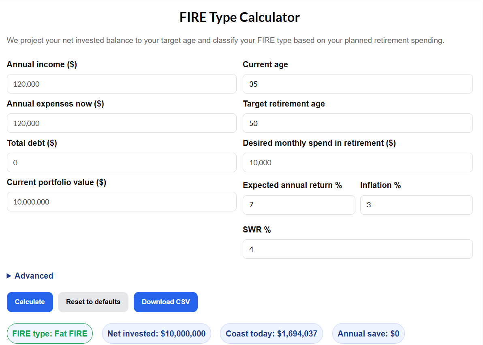Click the FIRE Type Calculator title
The image size is (483, 345).
[239, 17]
